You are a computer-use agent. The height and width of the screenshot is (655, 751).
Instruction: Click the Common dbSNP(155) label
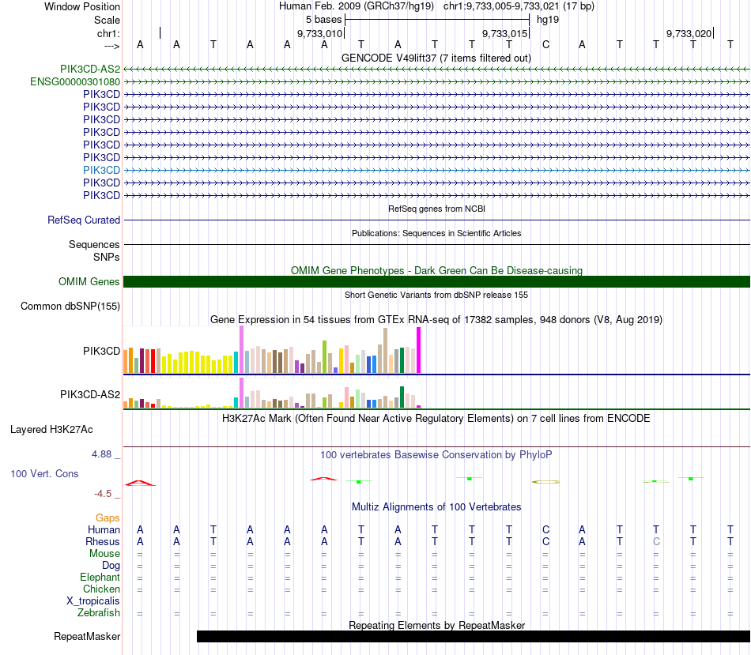coord(70,306)
